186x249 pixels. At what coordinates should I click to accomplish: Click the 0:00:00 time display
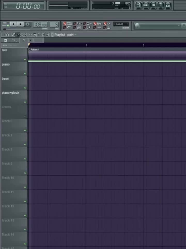[24, 6]
